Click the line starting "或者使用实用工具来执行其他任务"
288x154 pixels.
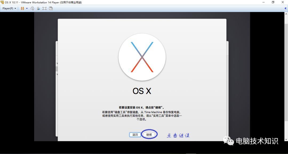pyautogui.click(x=142, y=116)
